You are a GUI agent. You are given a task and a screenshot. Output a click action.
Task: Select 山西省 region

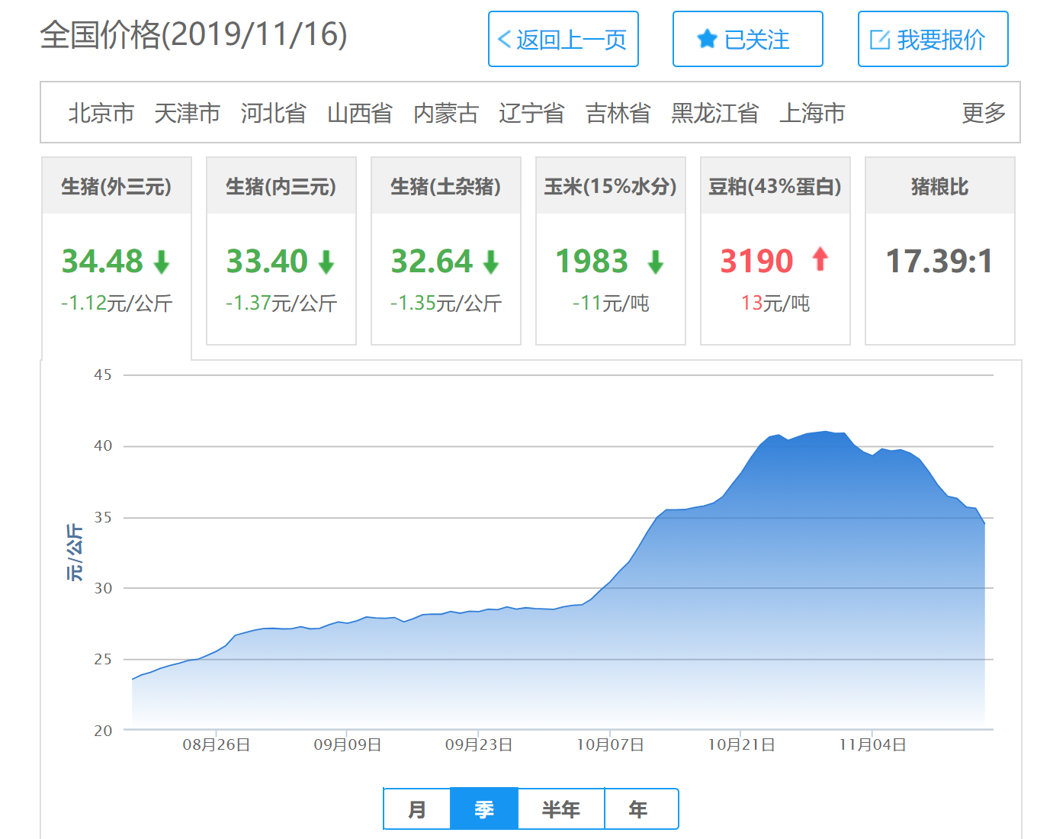tap(360, 113)
